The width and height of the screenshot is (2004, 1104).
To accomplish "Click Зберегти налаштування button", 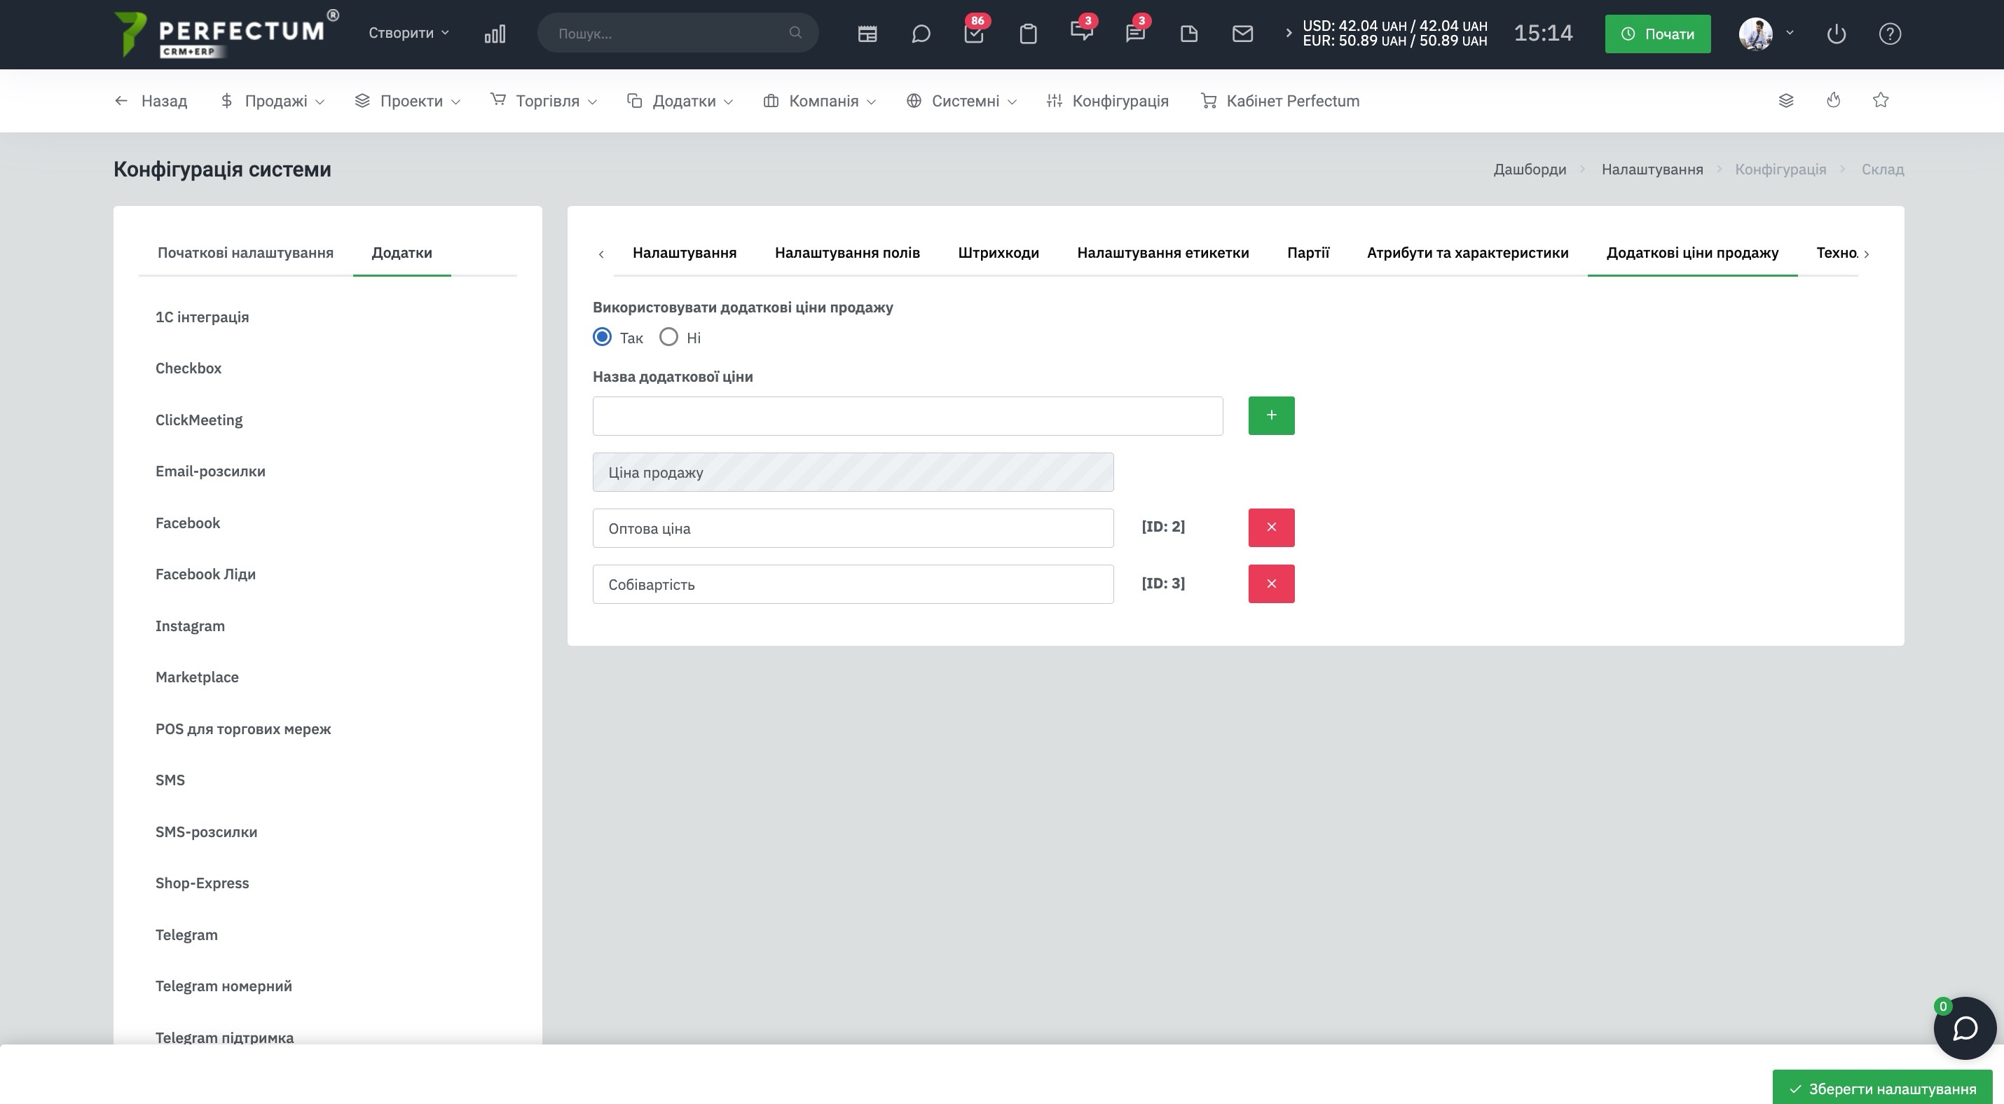I will [x=1882, y=1089].
